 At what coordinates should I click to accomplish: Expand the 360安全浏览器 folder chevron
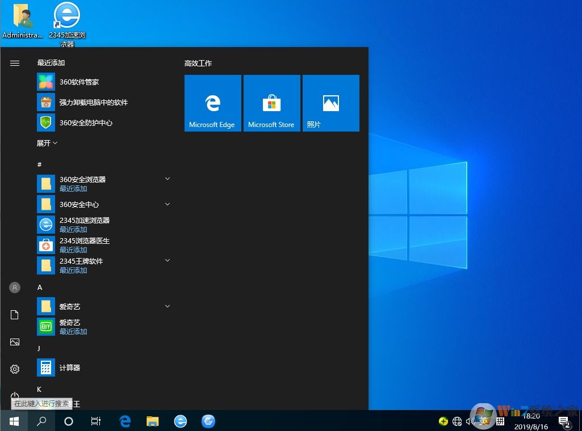(x=168, y=178)
